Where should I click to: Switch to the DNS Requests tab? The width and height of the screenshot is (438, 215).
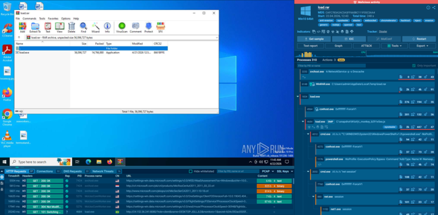pos(72,171)
